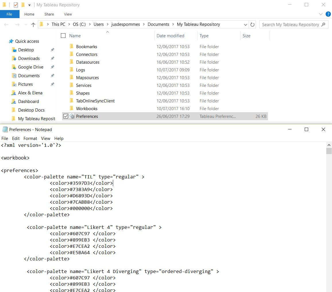Viewport: 332px width, 292px height.
Task: Click the Search My Tableau Repository field
Action: [x=290, y=25]
